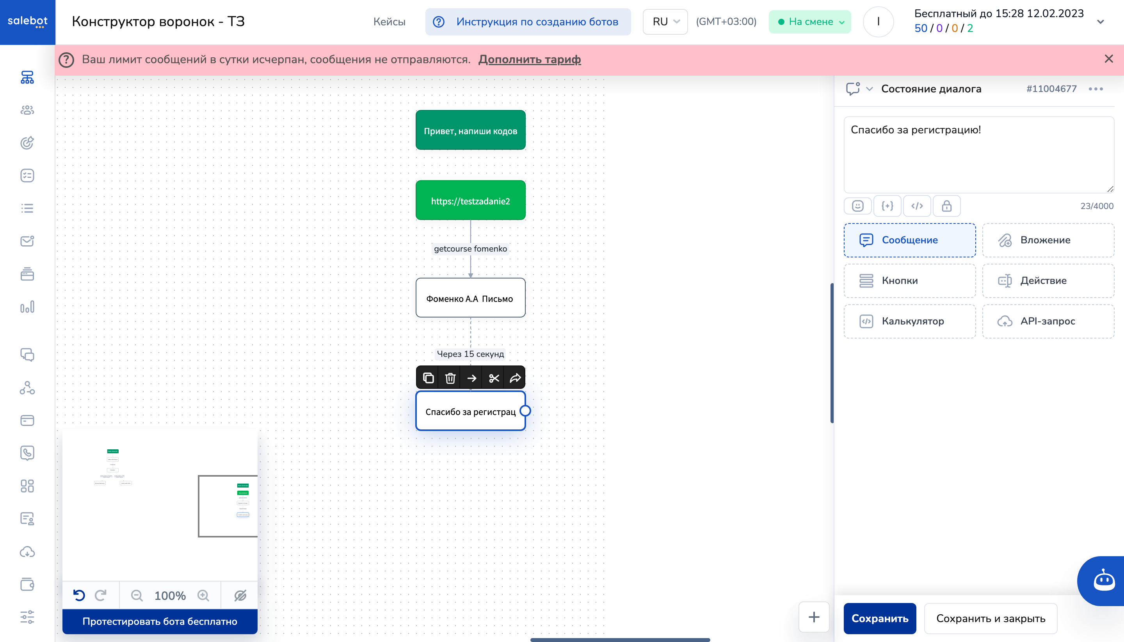Viewport: 1124px width, 642px height.
Task: Click the share forward icon in block toolbar
Action: 515,378
